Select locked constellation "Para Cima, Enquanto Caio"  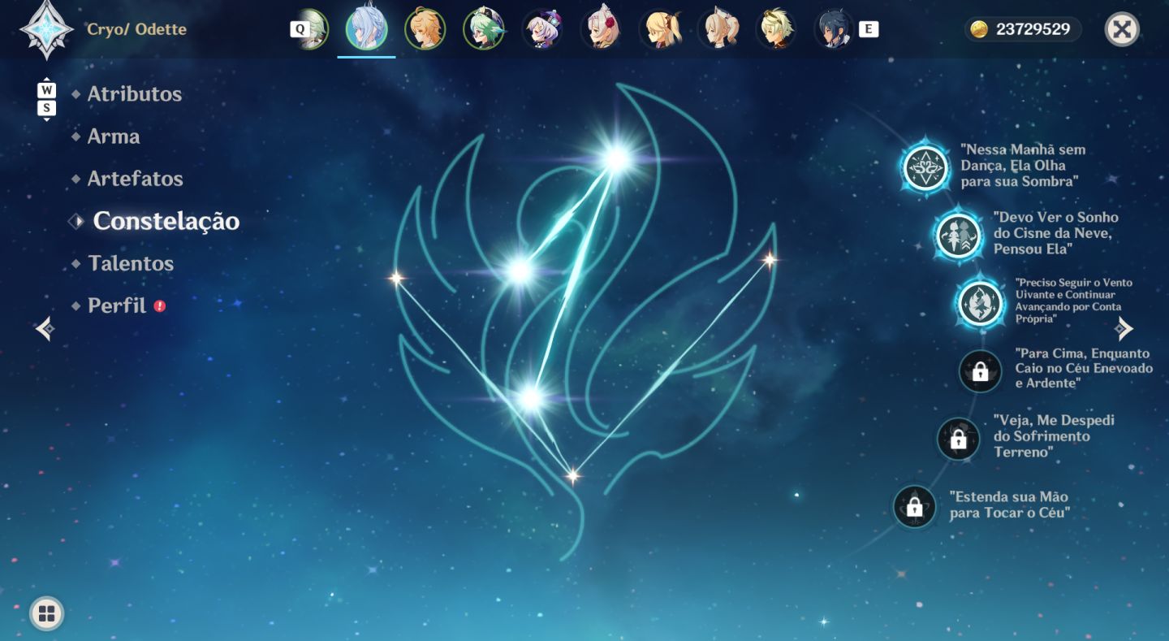(980, 371)
